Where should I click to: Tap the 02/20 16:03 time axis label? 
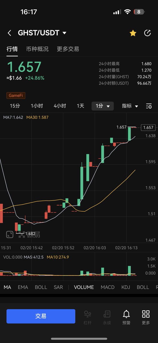click(95, 248)
